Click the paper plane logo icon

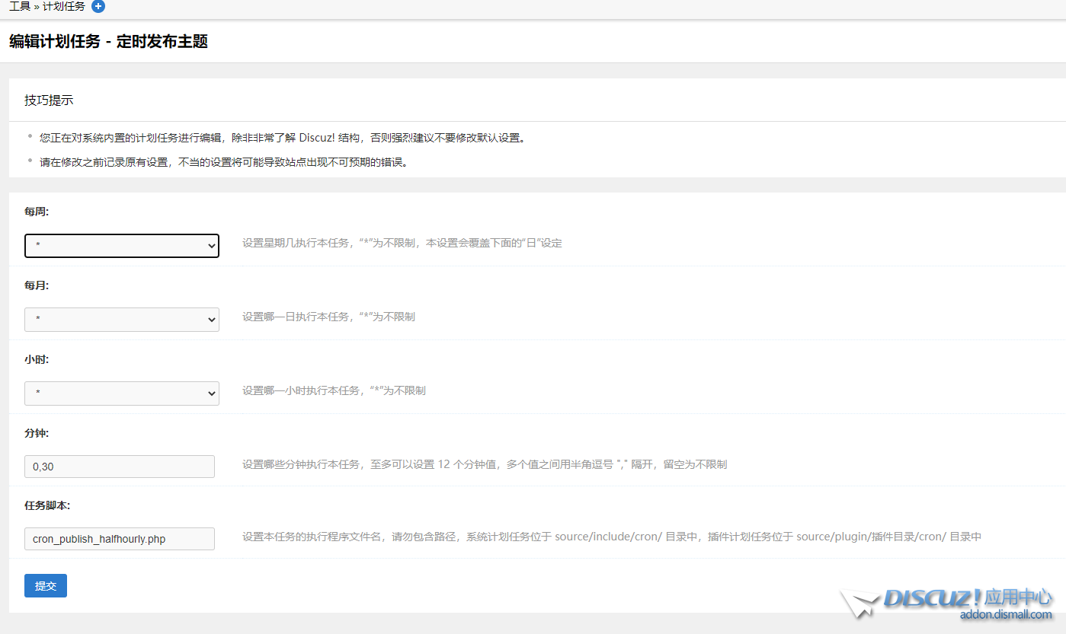[860, 604]
